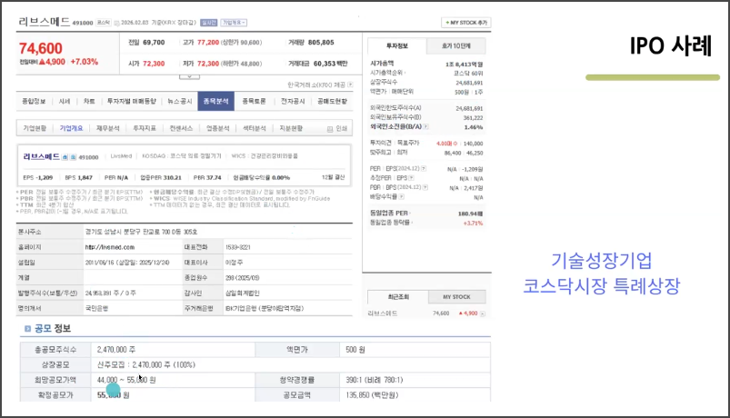Viewport: 730px width, 418px height.
Task: Select the 종목분석 tab
Action: [x=216, y=101]
